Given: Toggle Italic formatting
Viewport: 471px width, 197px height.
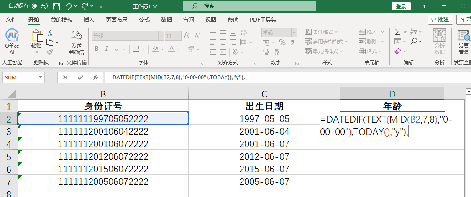Looking at the screenshot, I should coord(106,49).
